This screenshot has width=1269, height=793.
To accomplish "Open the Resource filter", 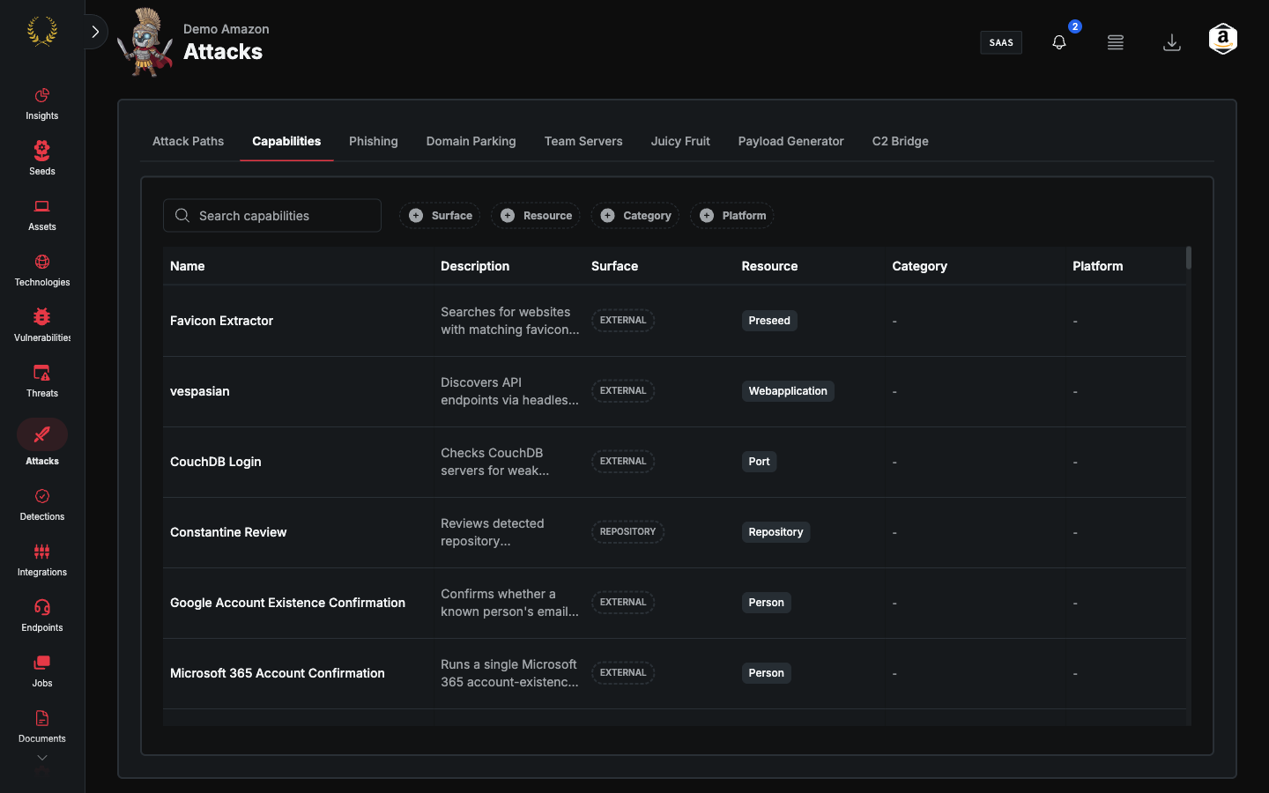I will (536, 216).
